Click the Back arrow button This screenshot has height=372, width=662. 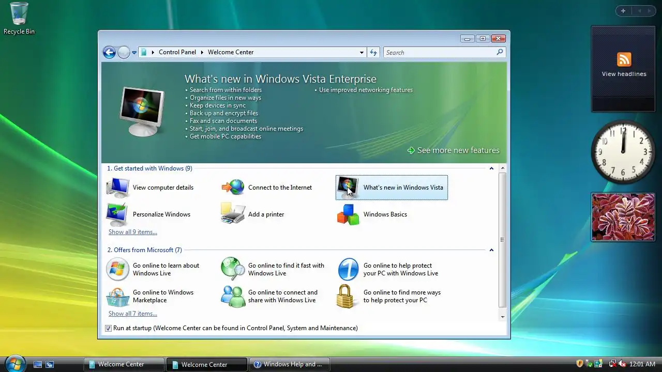point(109,52)
